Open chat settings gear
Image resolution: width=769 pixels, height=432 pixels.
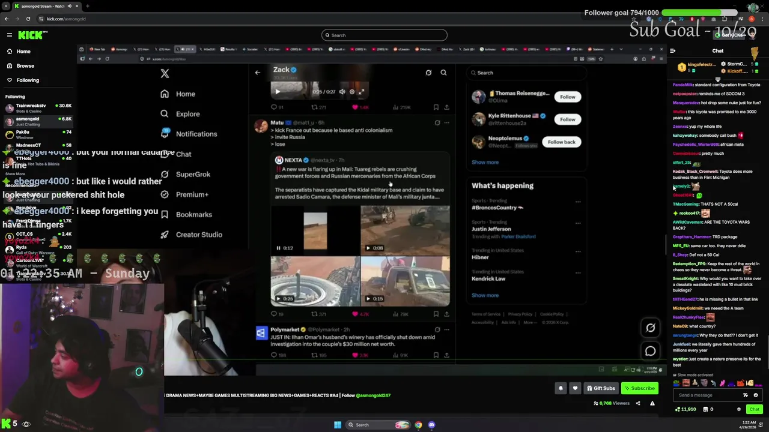pyautogui.click(x=739, y=410)
